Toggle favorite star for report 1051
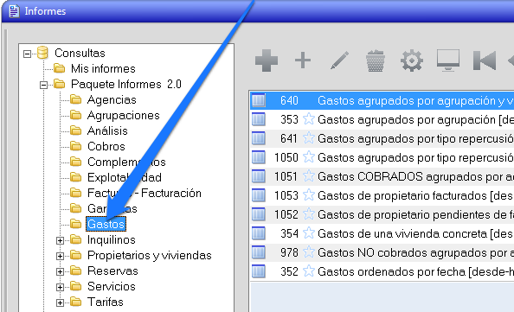Image resolution: width=514 pixels, height=312 pixels. pyautogui.click(x=308, y=176)
